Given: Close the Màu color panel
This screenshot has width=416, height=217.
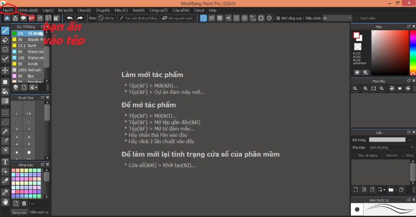Looking at the screenshot, I should 414,26.
